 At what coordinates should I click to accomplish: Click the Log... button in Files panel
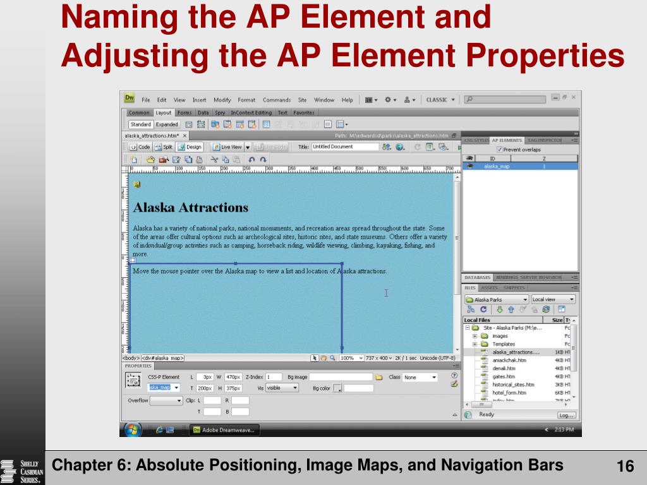(x=566, y=416)
